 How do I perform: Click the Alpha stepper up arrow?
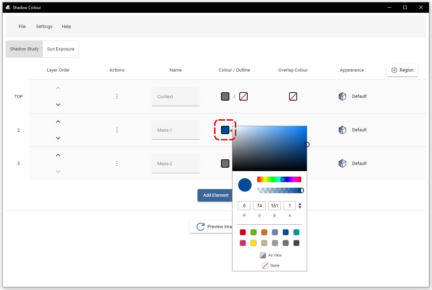click(x=300, y=204)
